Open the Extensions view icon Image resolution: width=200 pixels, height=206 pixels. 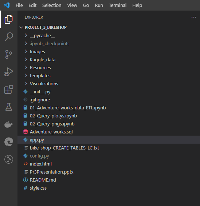coord(9,89)
